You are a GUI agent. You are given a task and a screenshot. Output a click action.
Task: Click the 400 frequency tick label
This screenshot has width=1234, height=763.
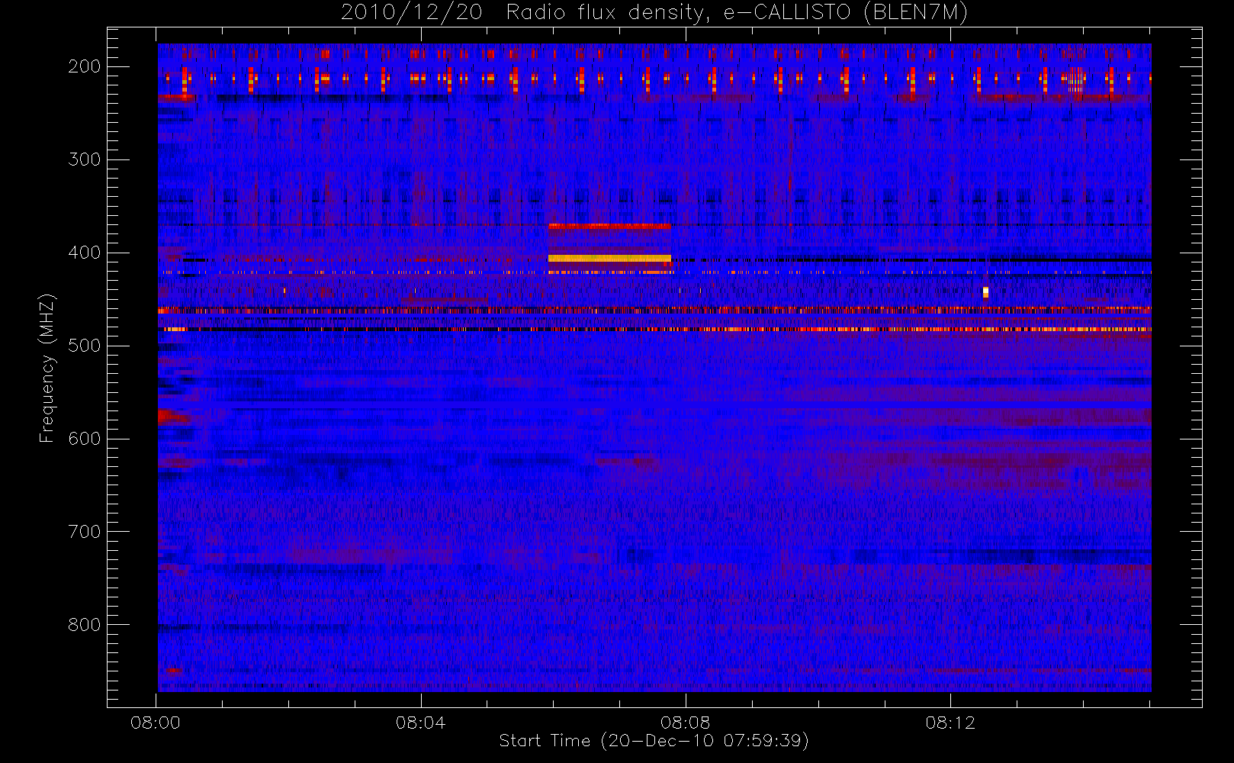[x=84, y=253]
